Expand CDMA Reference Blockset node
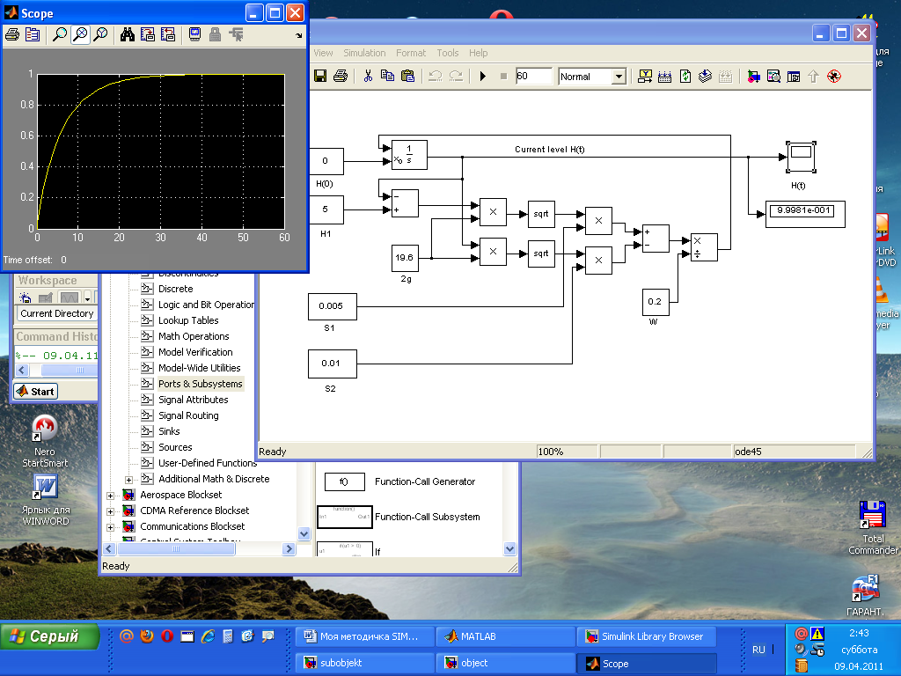This screenshot has height=676, width=901. click(x=110, y=511)
